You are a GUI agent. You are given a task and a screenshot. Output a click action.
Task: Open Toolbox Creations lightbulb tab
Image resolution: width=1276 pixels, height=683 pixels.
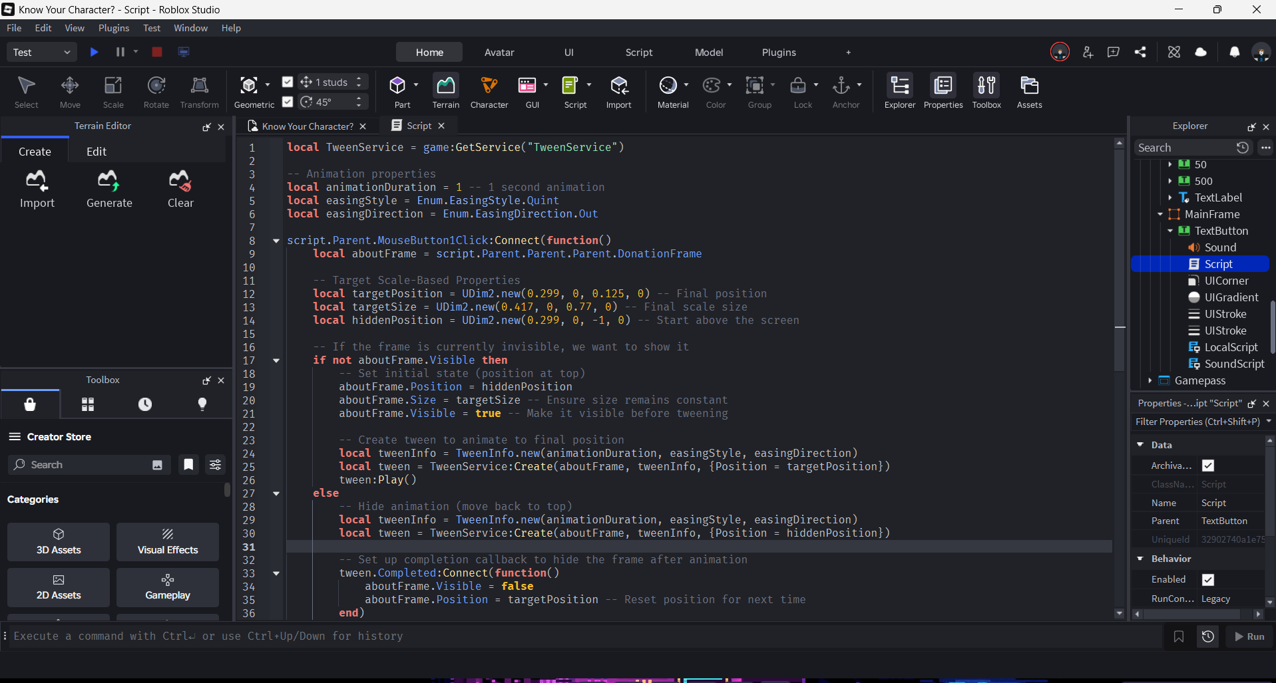(x=202, y=404)
